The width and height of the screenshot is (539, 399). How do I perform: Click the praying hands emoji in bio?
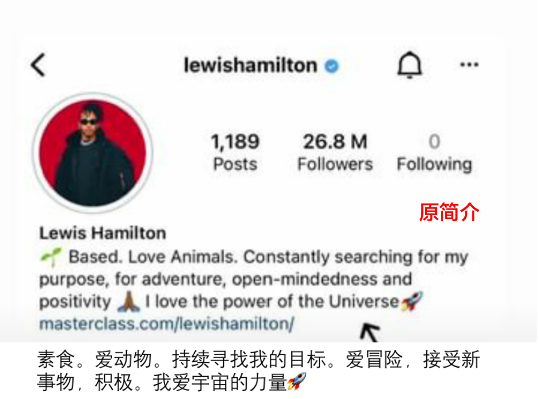pyautogui.click(x=128, y=301)
